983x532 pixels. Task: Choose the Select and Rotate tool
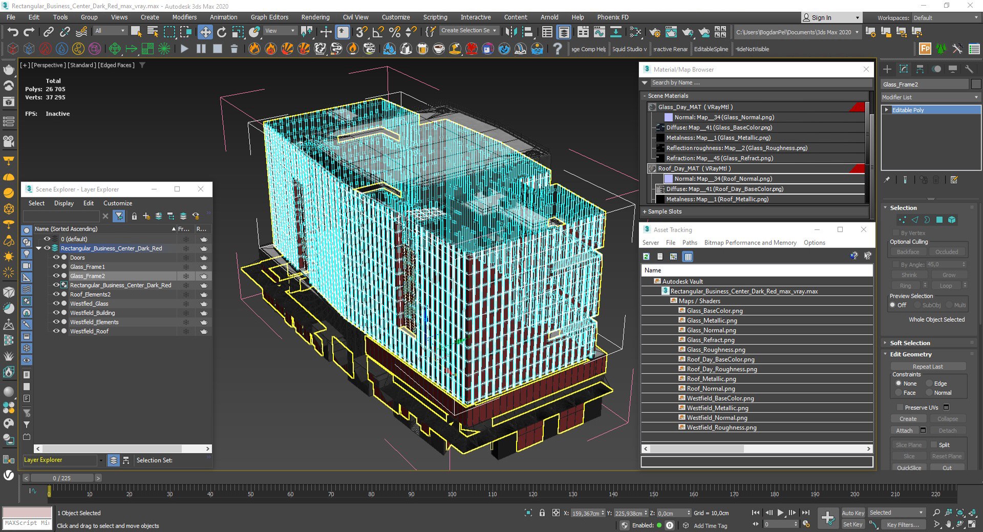pos(222,32)
